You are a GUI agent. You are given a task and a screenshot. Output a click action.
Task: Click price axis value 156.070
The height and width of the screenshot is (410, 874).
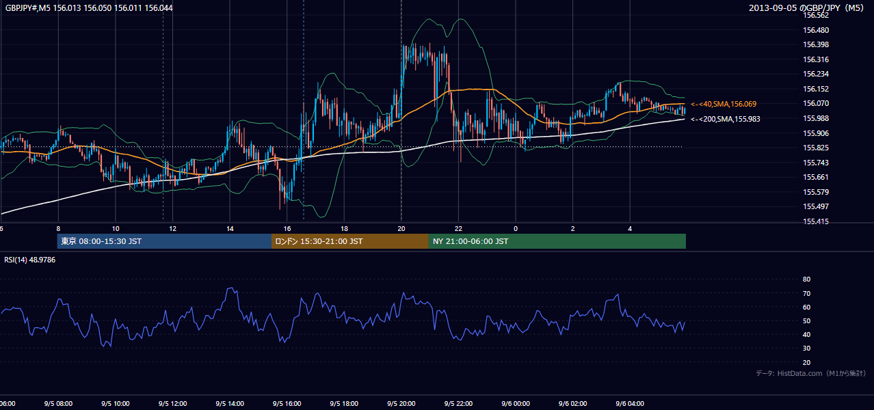pyautogui.click(x=815, y=103)
